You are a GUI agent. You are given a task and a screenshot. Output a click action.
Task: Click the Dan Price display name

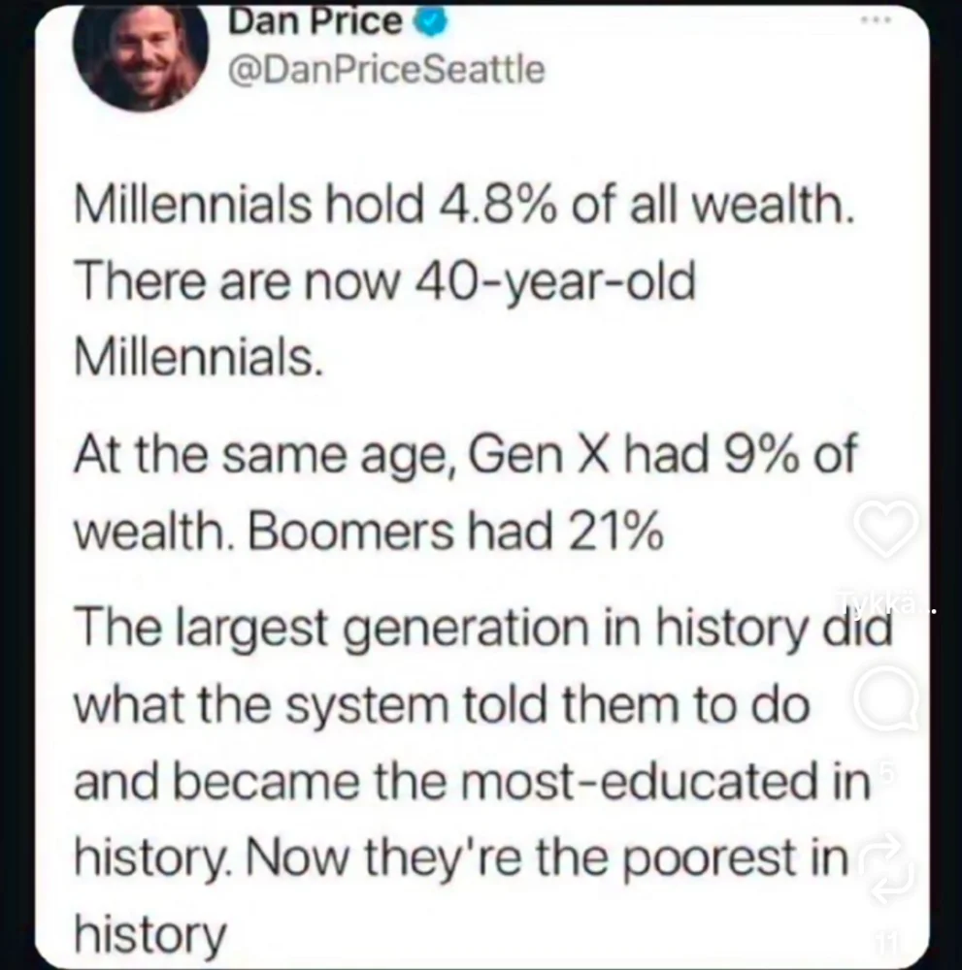click(x=315, y=21)
